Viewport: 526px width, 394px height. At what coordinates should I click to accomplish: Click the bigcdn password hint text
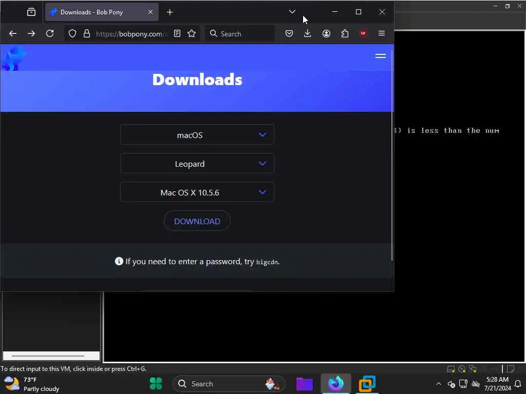(267, 262)
